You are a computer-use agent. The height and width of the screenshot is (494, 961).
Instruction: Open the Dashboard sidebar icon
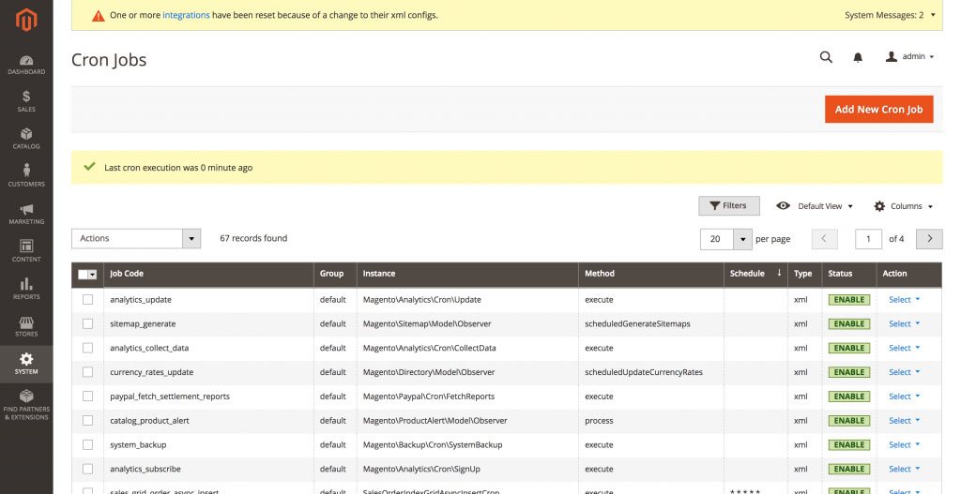(x=26, y=64)
